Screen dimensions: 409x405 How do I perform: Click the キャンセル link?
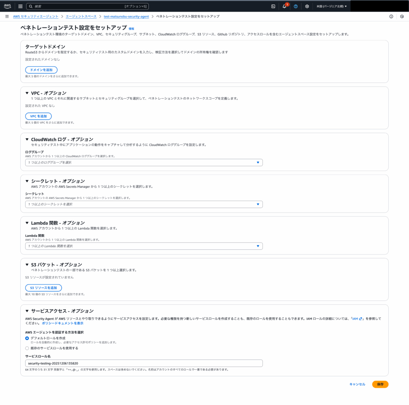tap(357, 384)
